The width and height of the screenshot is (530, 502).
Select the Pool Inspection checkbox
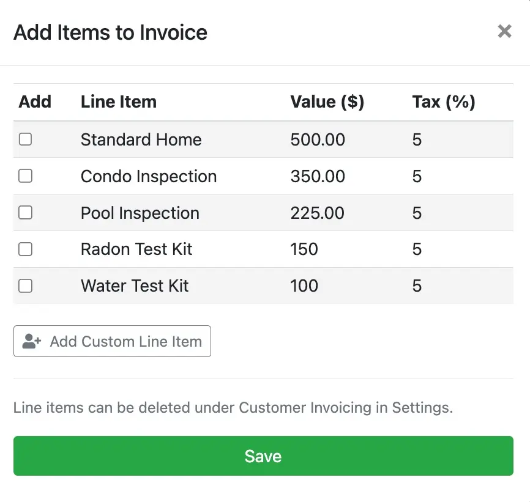(25, 213)
